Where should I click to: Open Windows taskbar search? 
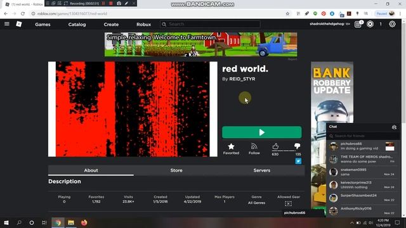coord(19,222)
